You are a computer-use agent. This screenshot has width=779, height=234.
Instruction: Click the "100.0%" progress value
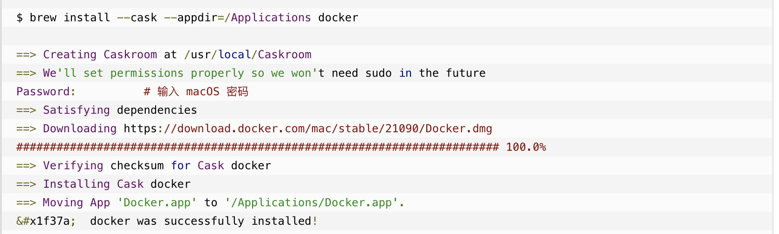(x=526, y=147)
